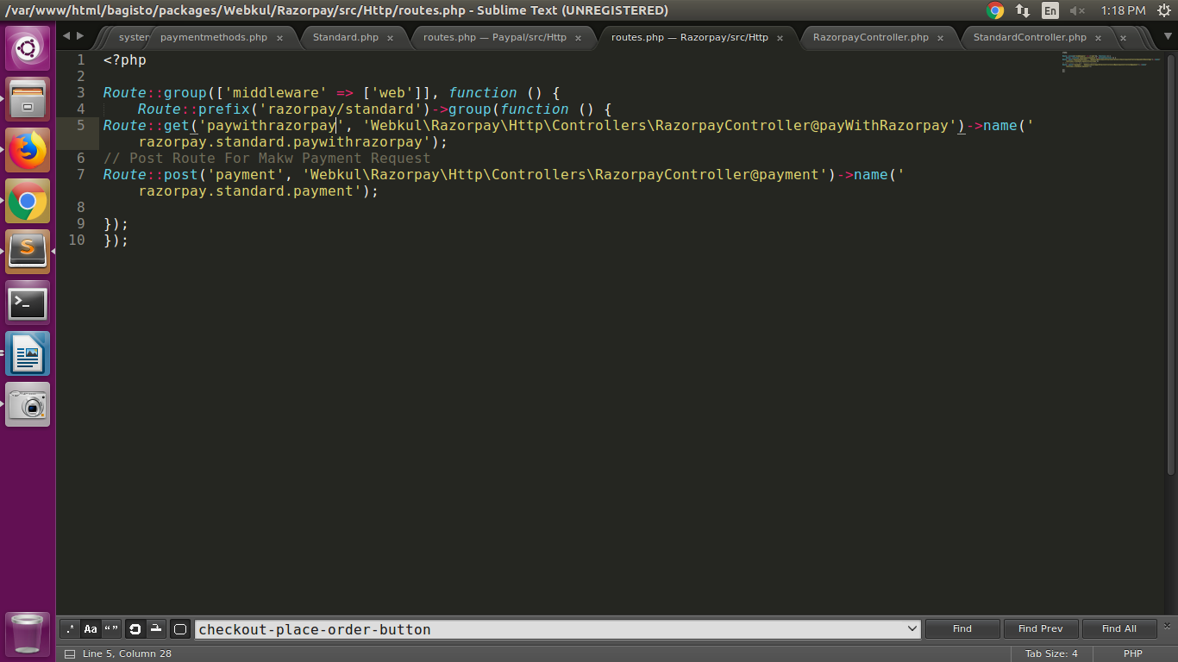This screenshot has height=662, width=1178.
Task: Toggle in-selection search option
Action: pyautogui.click(x=155, y=629)
